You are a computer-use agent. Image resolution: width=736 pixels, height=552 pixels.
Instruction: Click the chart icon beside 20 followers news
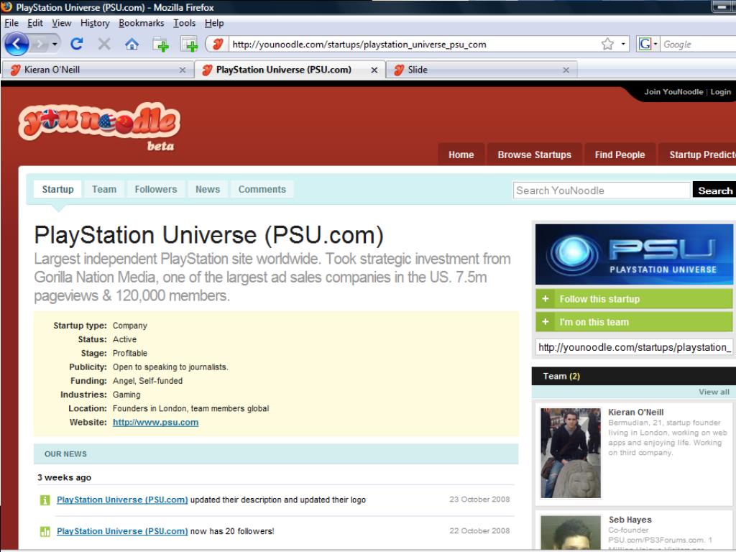click(45, 532)
